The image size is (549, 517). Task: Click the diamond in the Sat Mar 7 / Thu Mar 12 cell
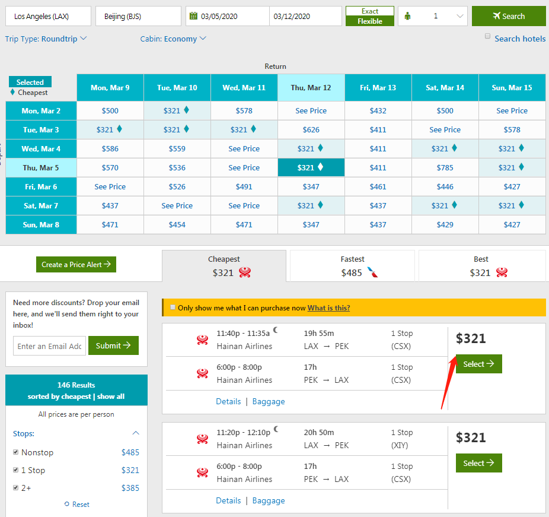[320, 205]
